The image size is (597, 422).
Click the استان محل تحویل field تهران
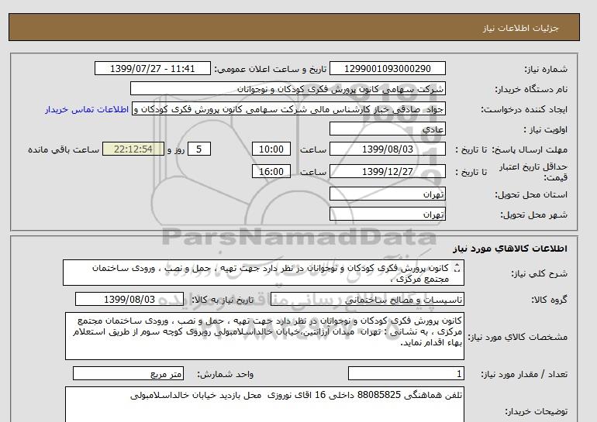tap(387, 194)
